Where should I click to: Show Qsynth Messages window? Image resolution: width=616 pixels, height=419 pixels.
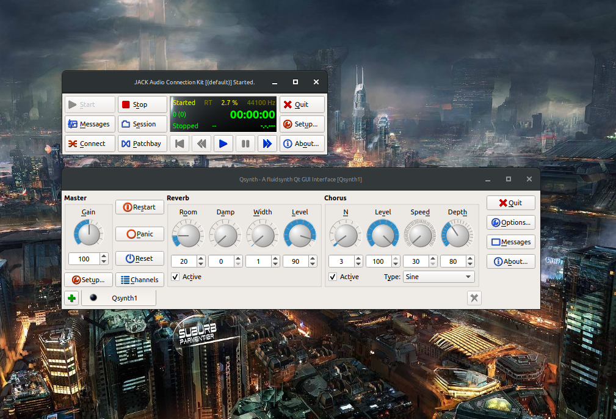point(511,242)
